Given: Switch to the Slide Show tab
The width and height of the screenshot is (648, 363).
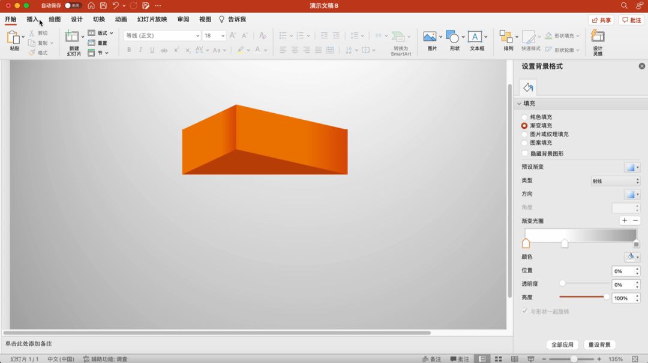Looking at the screenshot, I should pos(152,19).
